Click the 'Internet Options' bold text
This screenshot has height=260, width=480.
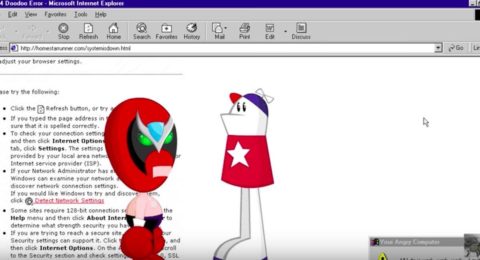pyautogui.click(x=78, y=141)
